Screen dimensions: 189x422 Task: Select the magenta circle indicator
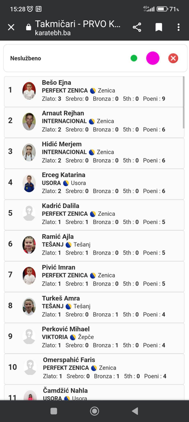153,58
